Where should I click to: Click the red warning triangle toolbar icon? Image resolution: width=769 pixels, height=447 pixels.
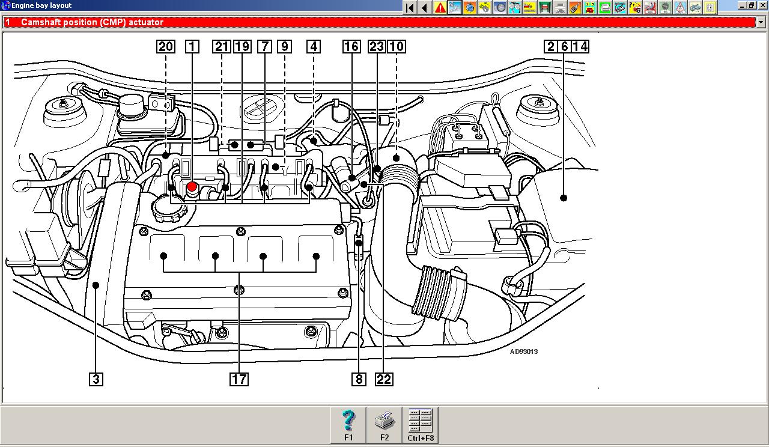(x=440, y=7)
